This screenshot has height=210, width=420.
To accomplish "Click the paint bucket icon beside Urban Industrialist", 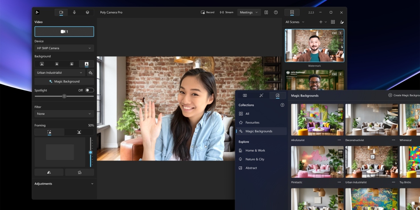I will click(90, 73).
